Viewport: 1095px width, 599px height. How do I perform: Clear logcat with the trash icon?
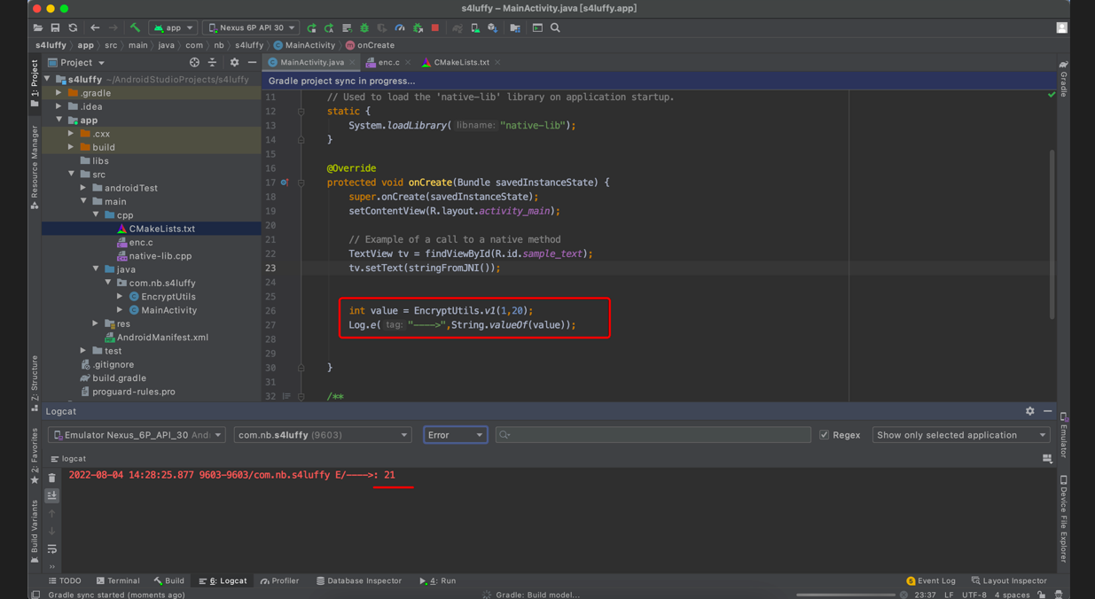click(x=52, y=478)
